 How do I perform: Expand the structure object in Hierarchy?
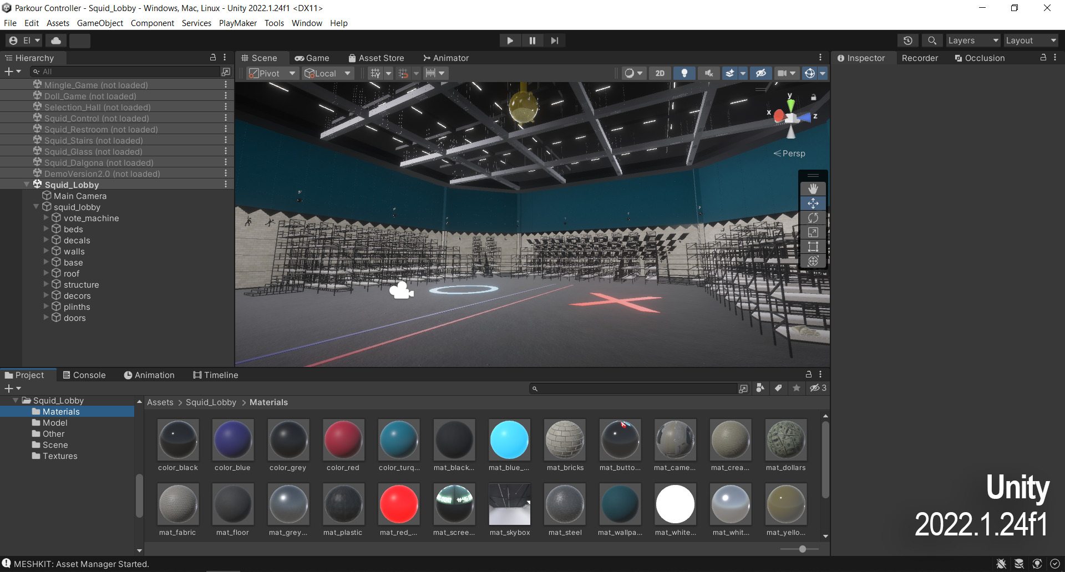coord(46,284)
